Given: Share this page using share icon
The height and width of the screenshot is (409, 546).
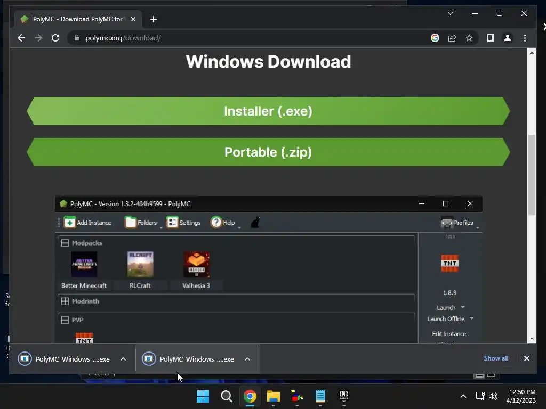Looking at the screenshot, I should 452,38.
